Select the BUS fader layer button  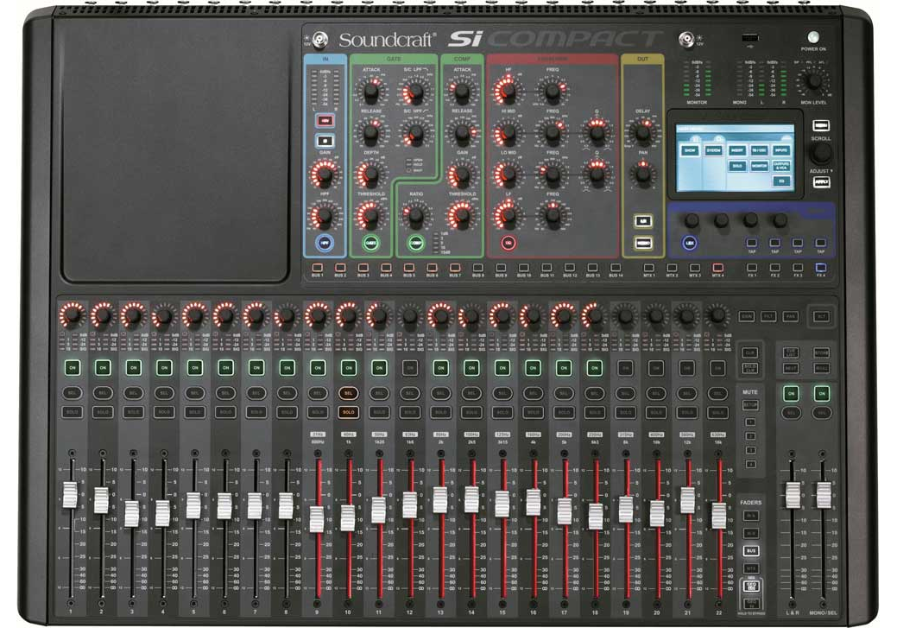click(750, 551)
